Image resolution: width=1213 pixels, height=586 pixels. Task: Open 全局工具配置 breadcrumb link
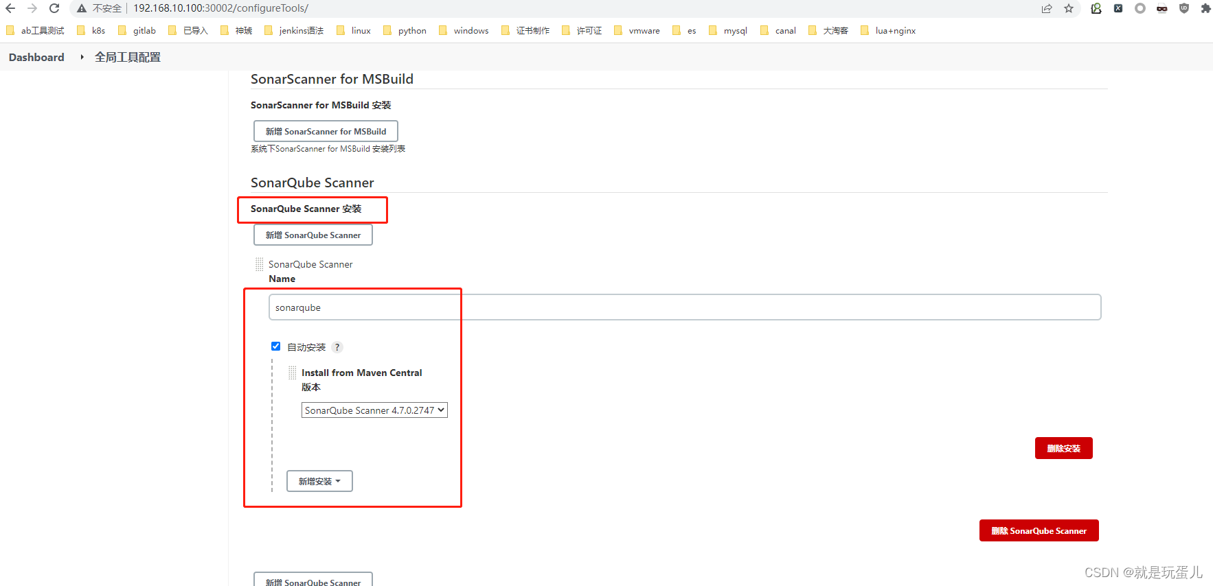click(128, 57)
